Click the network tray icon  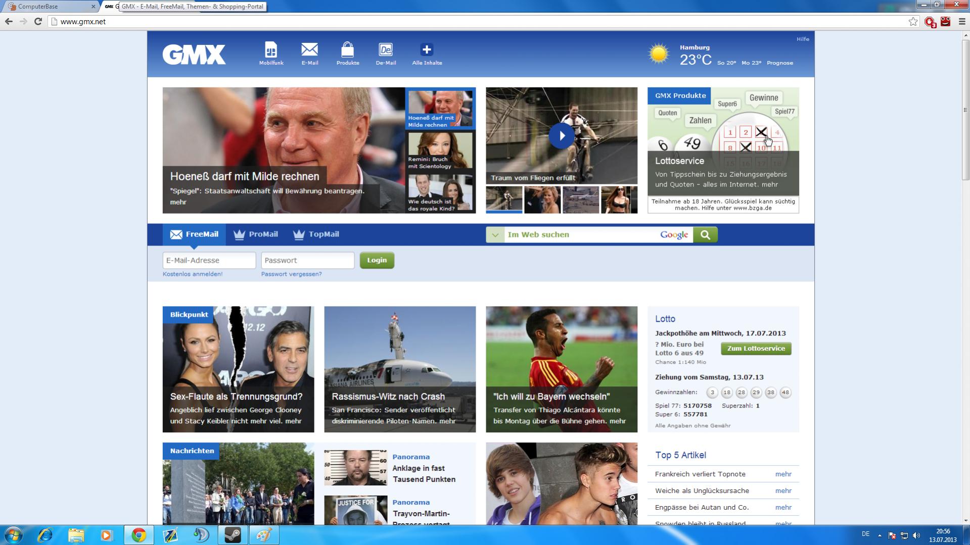[904, 535]
